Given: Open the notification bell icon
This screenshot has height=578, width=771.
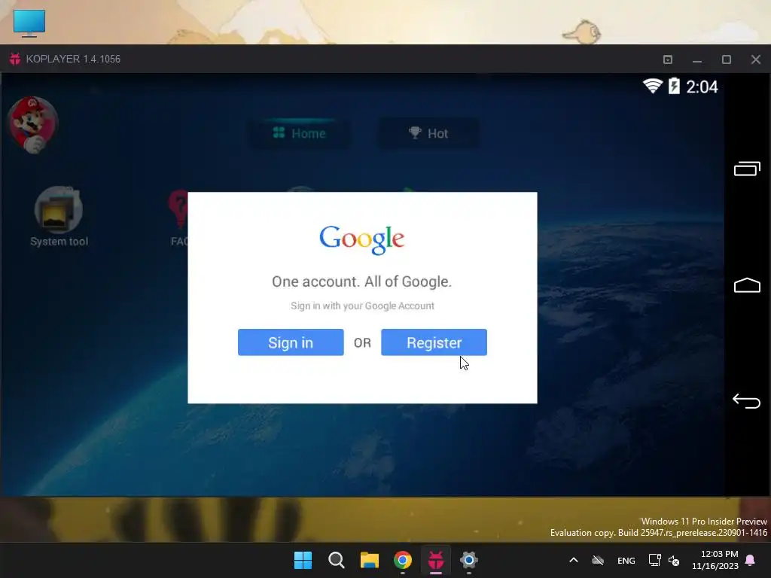Looking at the screenshot, I should pos(751,560).
